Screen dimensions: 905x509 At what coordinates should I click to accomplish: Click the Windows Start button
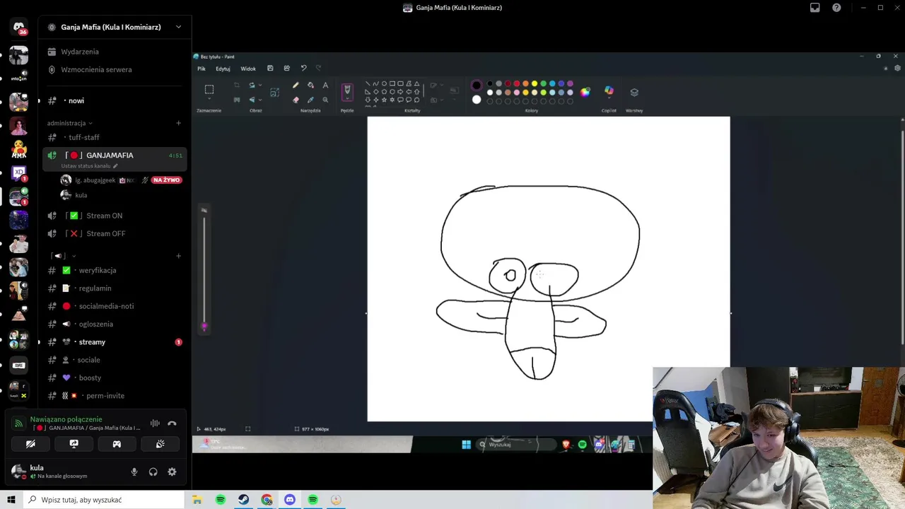11,500
